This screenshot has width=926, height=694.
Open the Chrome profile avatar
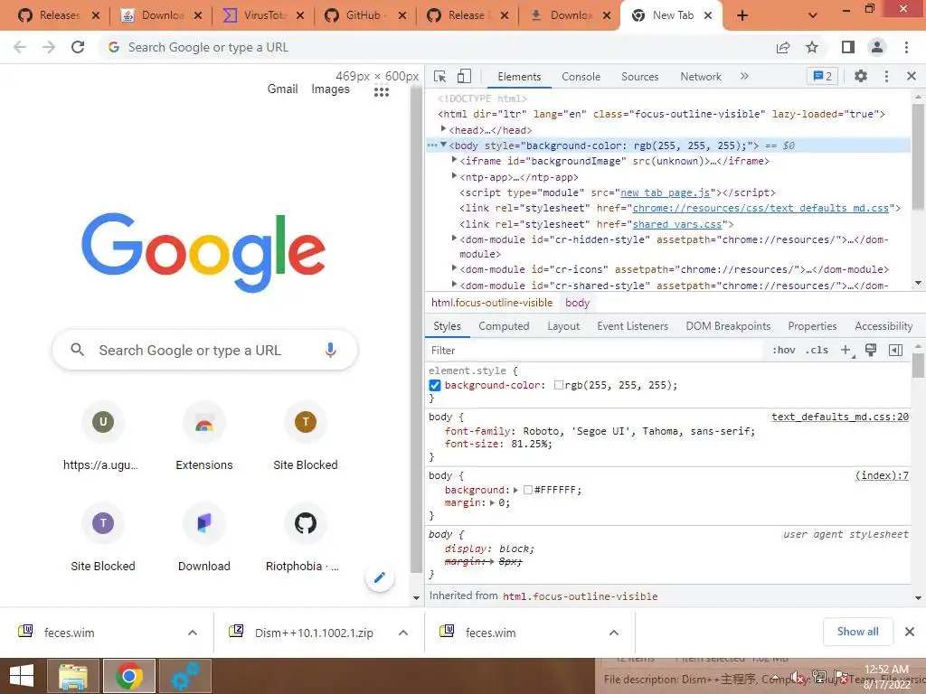(x=877, y=47)
